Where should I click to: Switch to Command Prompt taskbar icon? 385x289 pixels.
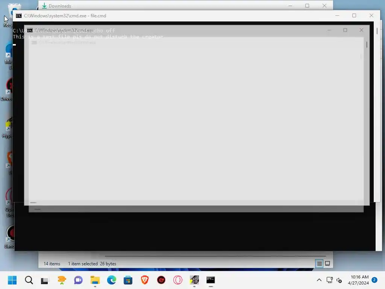tap(211, 280)
